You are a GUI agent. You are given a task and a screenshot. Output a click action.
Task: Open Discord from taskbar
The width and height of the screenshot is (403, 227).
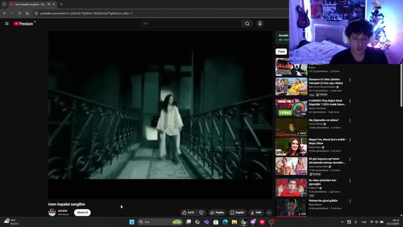coord(253,222)
